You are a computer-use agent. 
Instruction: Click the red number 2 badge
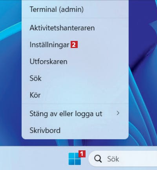click(74, 44)
